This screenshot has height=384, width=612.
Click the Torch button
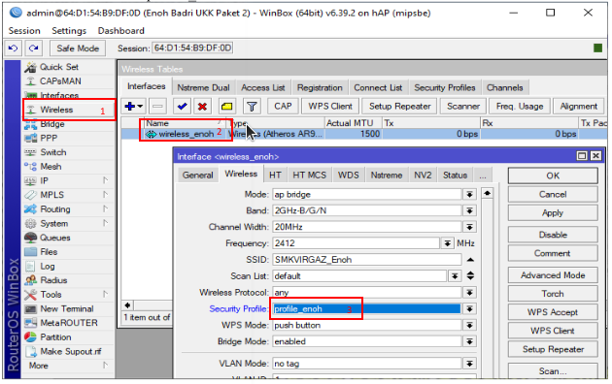(553, 294)
